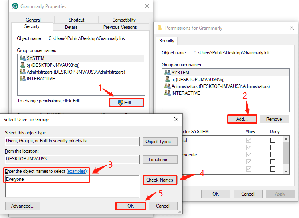The image size is (299, 218).
Task: Click Administrators group icon in Permissions window list
Action: click(168, 86)
